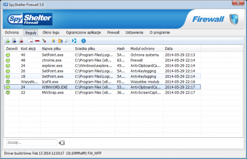Viewport: 247px width, 159px height.
Task: Click the Wszystkie moduły module cell
Action: [145, 82]
